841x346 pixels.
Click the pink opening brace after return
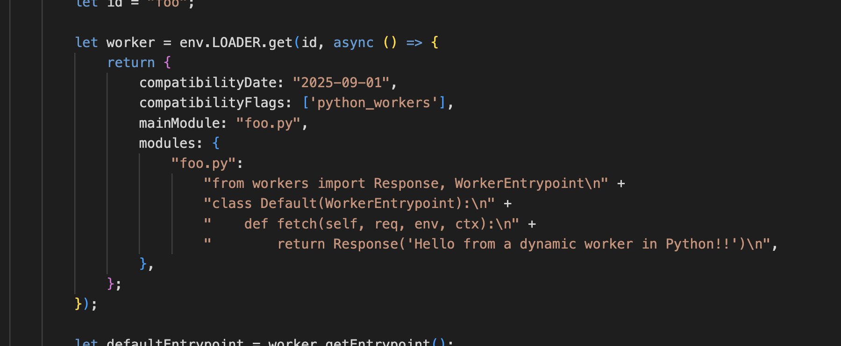[x=167, y=62]
